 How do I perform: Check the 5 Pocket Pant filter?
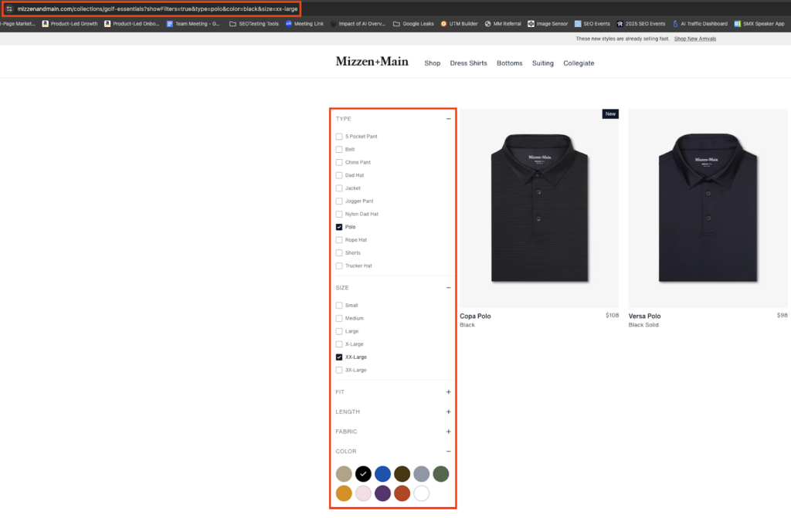click(x=339, y=137)
